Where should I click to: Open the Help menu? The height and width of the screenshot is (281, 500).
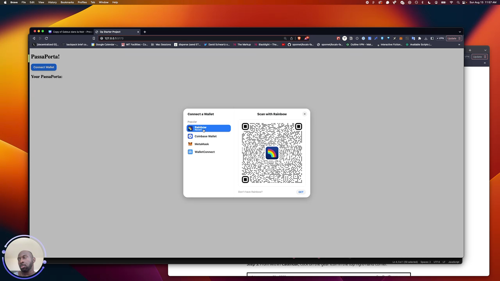(115, 2)
